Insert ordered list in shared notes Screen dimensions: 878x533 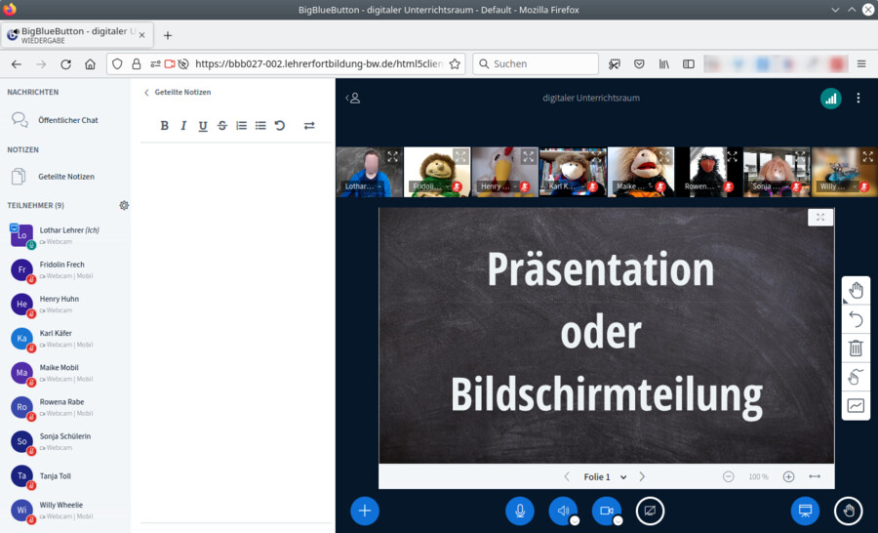[241, 126]
